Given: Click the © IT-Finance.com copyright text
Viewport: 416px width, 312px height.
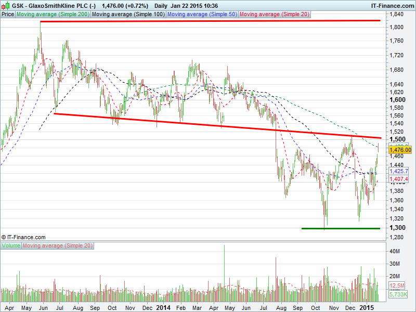Looking at the screenshot, I should click(x=23, y=237).
